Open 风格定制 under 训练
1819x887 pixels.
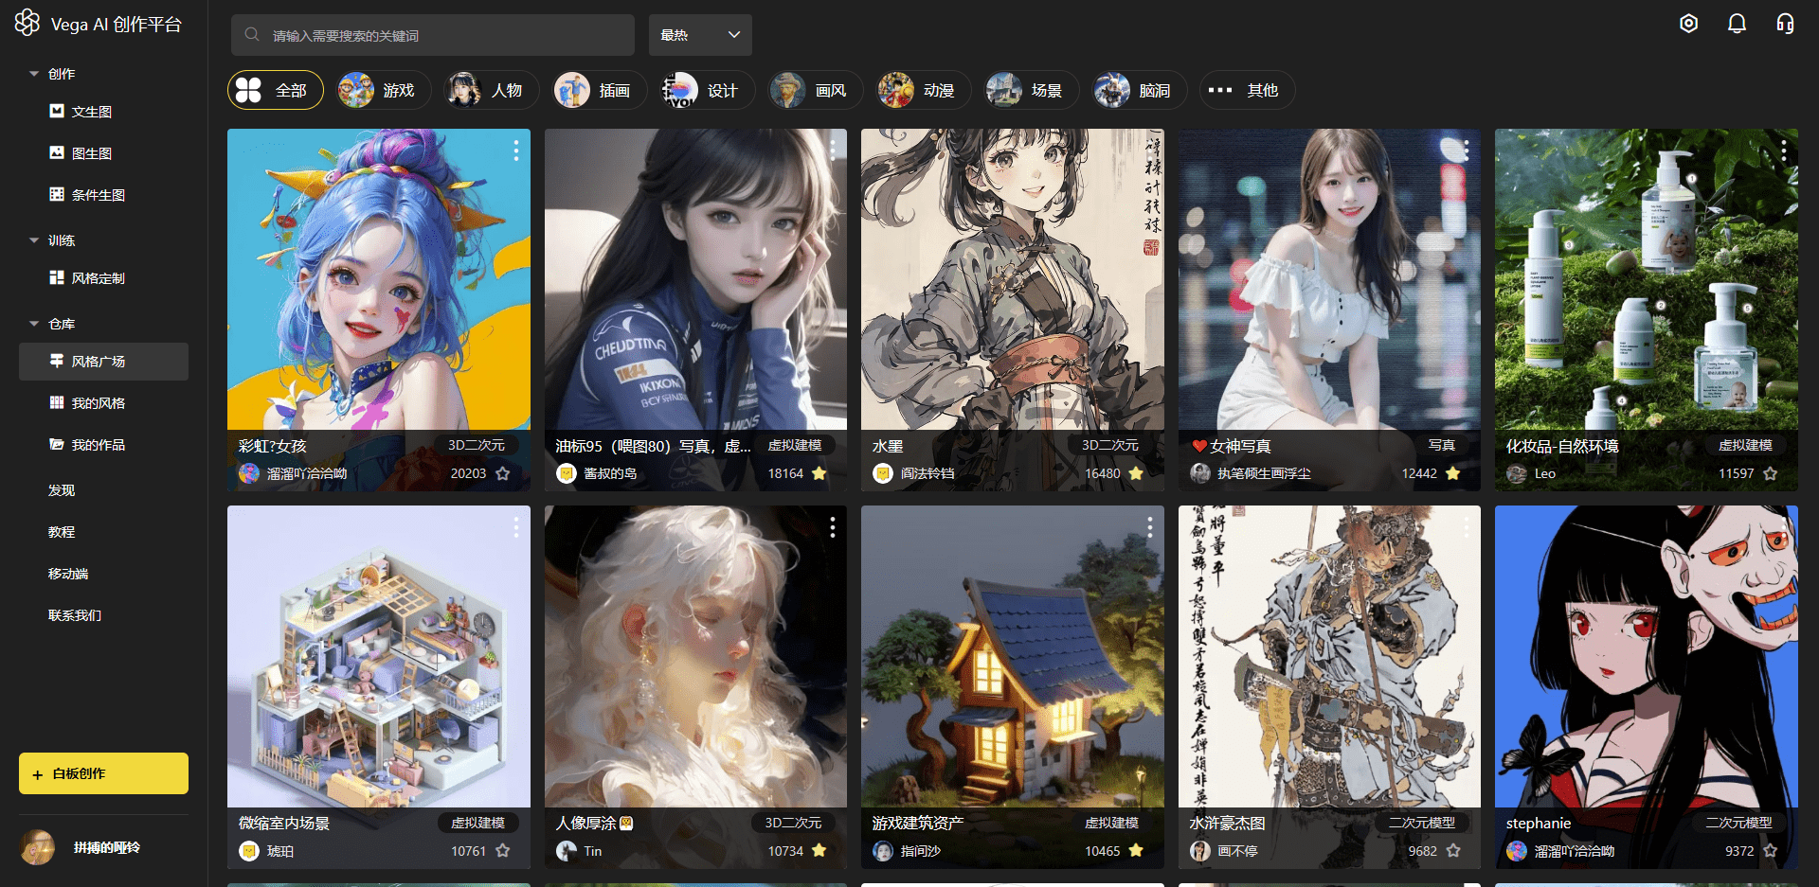coord(87,278)
